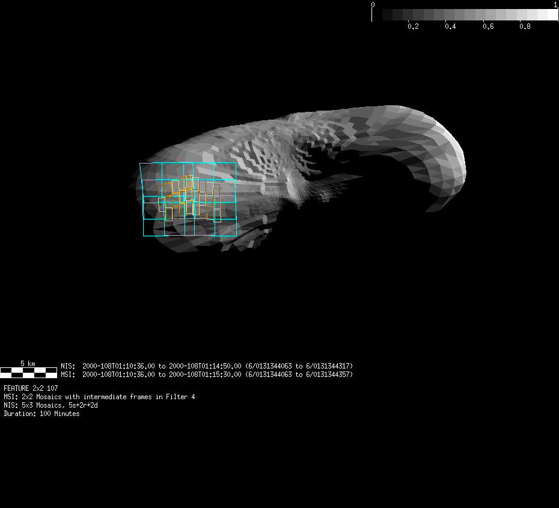Viewport: 559px width, 508px height.
Task: Click the orange NIS footprints cluster center
Action: click(x=189, y=198)
